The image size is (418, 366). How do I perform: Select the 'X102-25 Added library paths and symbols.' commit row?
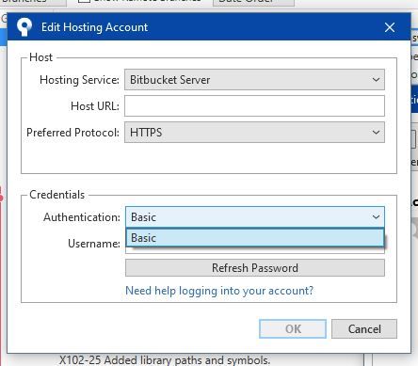[x=165, y=360]
